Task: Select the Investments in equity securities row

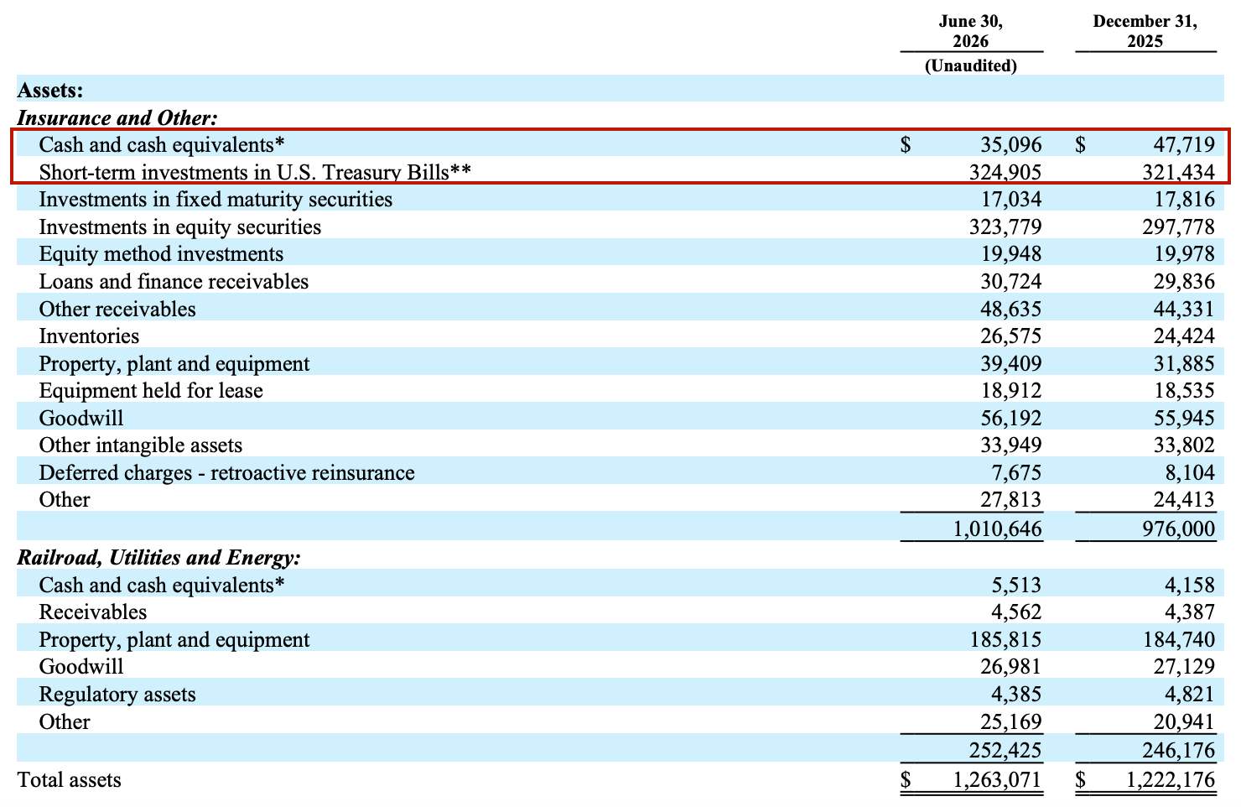Action: 620,227
